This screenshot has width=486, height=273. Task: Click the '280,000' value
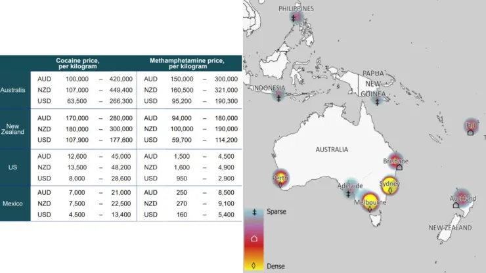pyautogui.click(x=121, y=118)
